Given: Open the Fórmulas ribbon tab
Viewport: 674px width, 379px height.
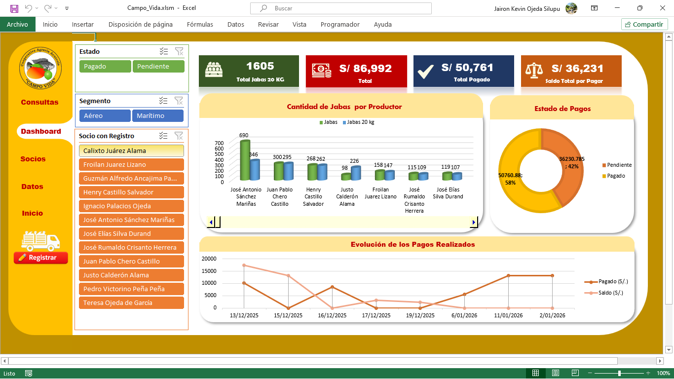Looking at the screenshot, I should tap(200, 24).
